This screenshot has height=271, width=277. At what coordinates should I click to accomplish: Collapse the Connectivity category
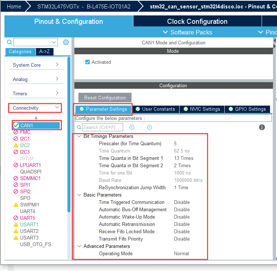36,108
